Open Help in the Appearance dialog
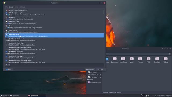 (8, 70)
